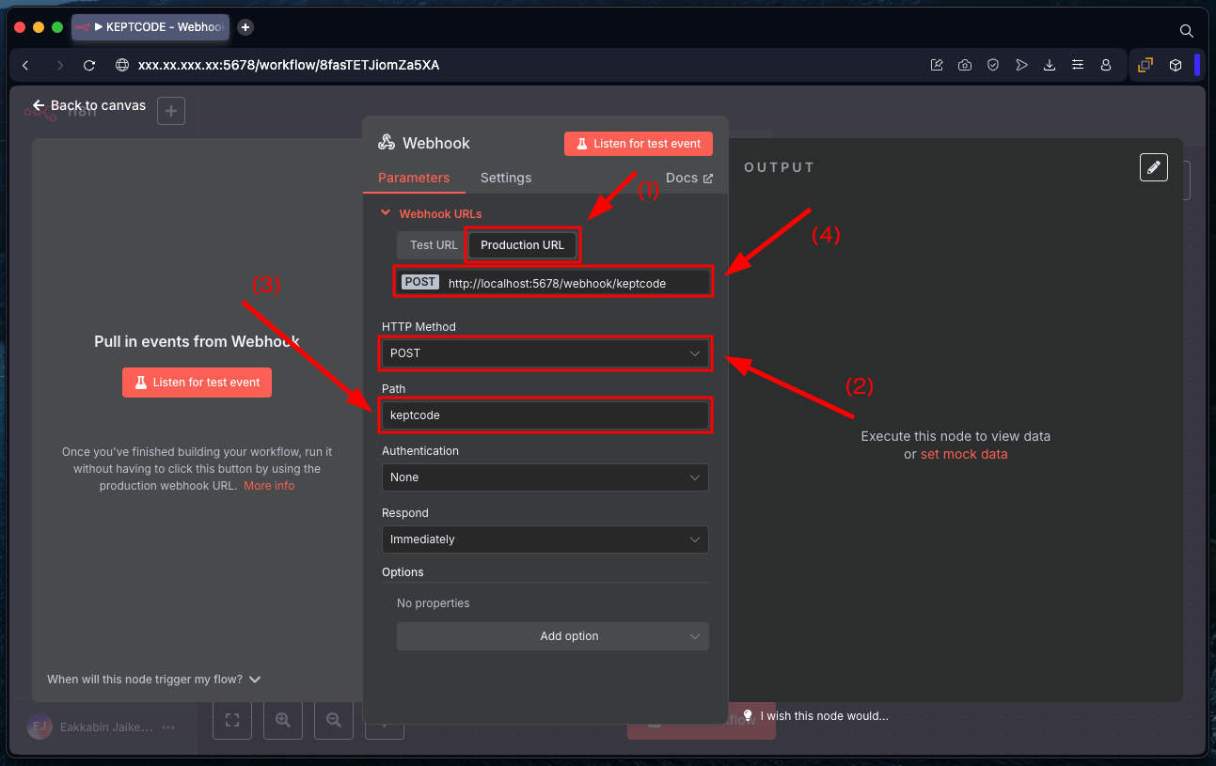Viewport: 1216px width, 766px height.
Task: Open the Respond dropdown set to Immediately
Action: click(545, 539)
